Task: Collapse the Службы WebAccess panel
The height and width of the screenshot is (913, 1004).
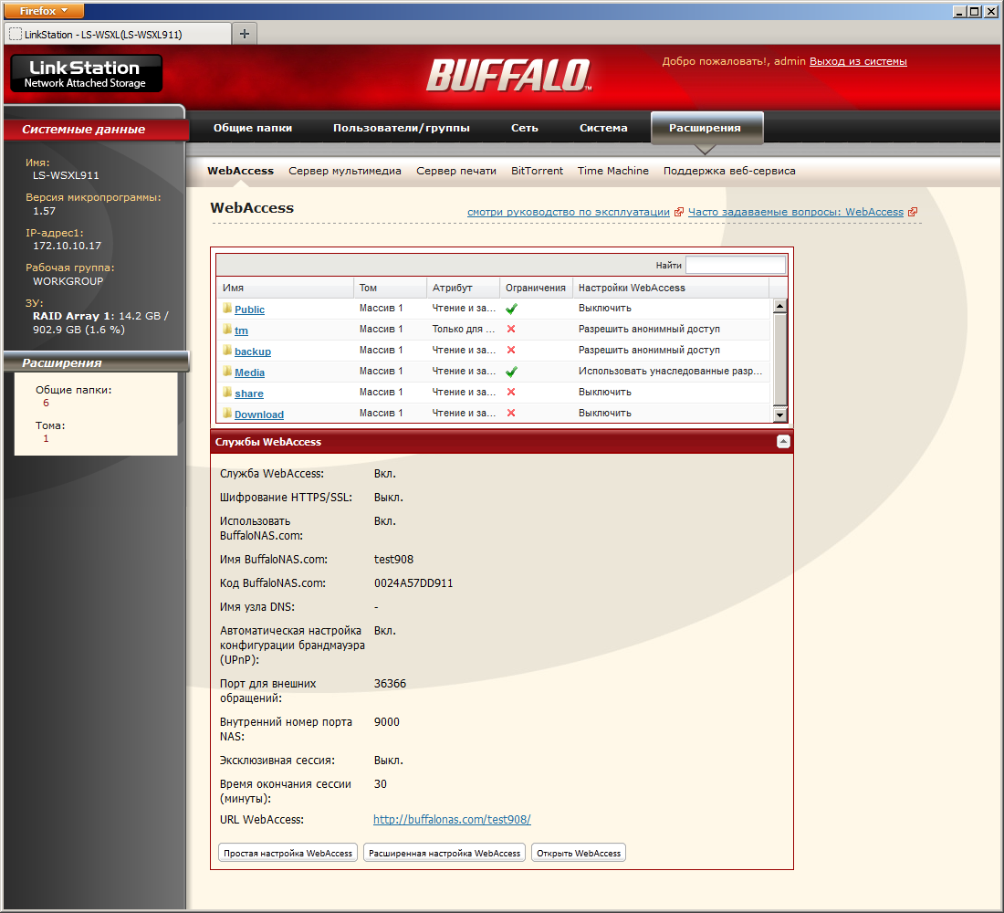Action: coord(783,442)
